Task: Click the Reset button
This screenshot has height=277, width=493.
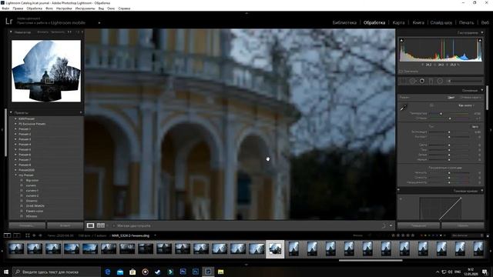Action: (462, 225)
